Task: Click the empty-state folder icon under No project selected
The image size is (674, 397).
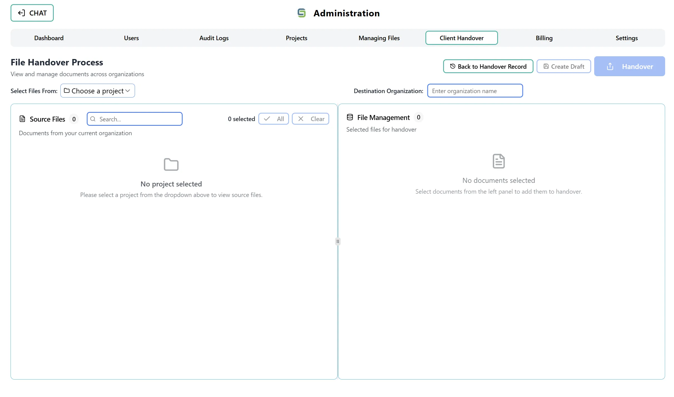Action: (x=171, y=164)
